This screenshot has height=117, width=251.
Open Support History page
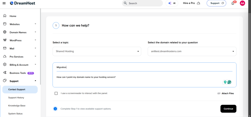(x=16, y=97)
